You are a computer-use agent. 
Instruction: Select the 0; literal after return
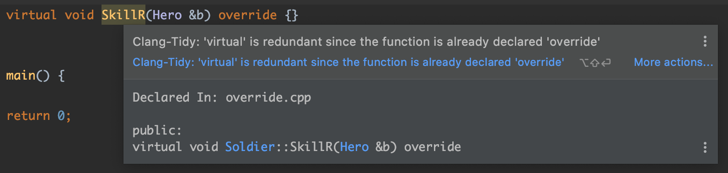(x=64, y=116)
